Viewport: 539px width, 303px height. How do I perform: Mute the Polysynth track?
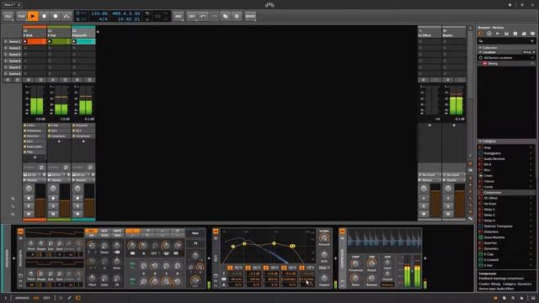click(x=77, y=214)
